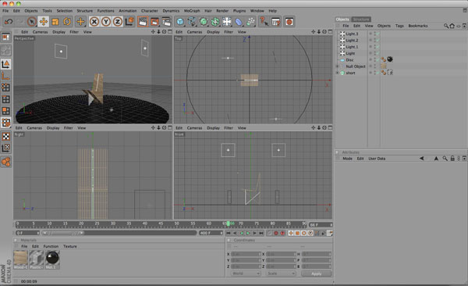Add a light object from toolbar

pos(227,22)
